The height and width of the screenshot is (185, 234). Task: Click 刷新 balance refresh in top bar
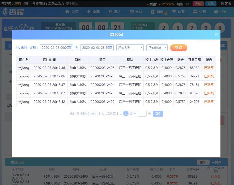click(x=180, y=4)
